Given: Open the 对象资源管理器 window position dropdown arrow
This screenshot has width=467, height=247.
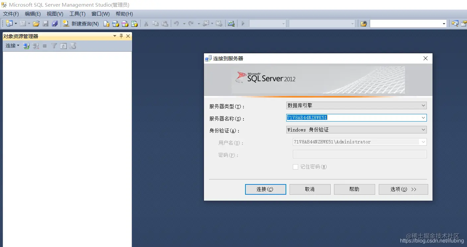Looking at the screenshot, I should pyautogui.click(x=115, y=36).
